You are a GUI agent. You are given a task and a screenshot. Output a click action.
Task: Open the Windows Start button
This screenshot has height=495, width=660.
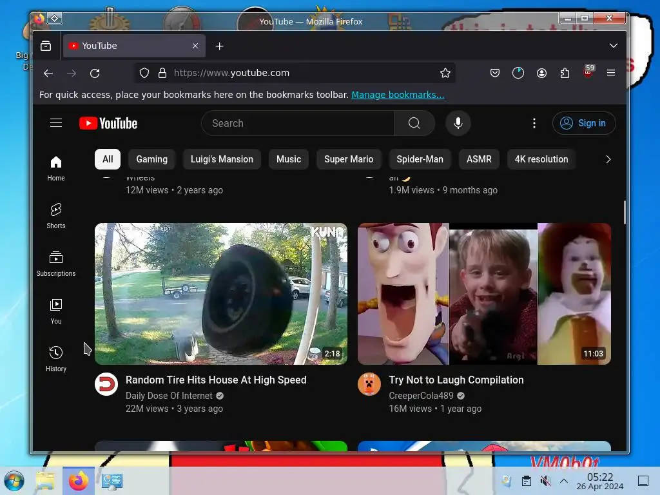click(x=14, y=481)
